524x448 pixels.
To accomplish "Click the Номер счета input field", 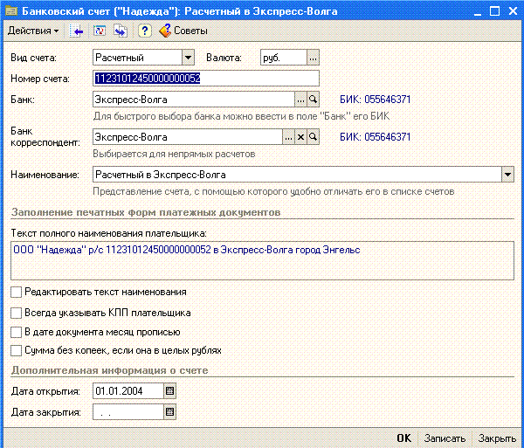I will coord(206,79).
